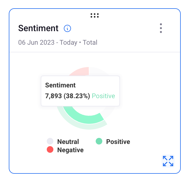Select the pink Negative donut segment
Viewport: 192px width, 182px height.
(x=81, y=71)
